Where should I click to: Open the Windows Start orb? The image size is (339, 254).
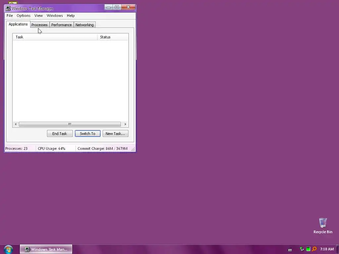8,249
